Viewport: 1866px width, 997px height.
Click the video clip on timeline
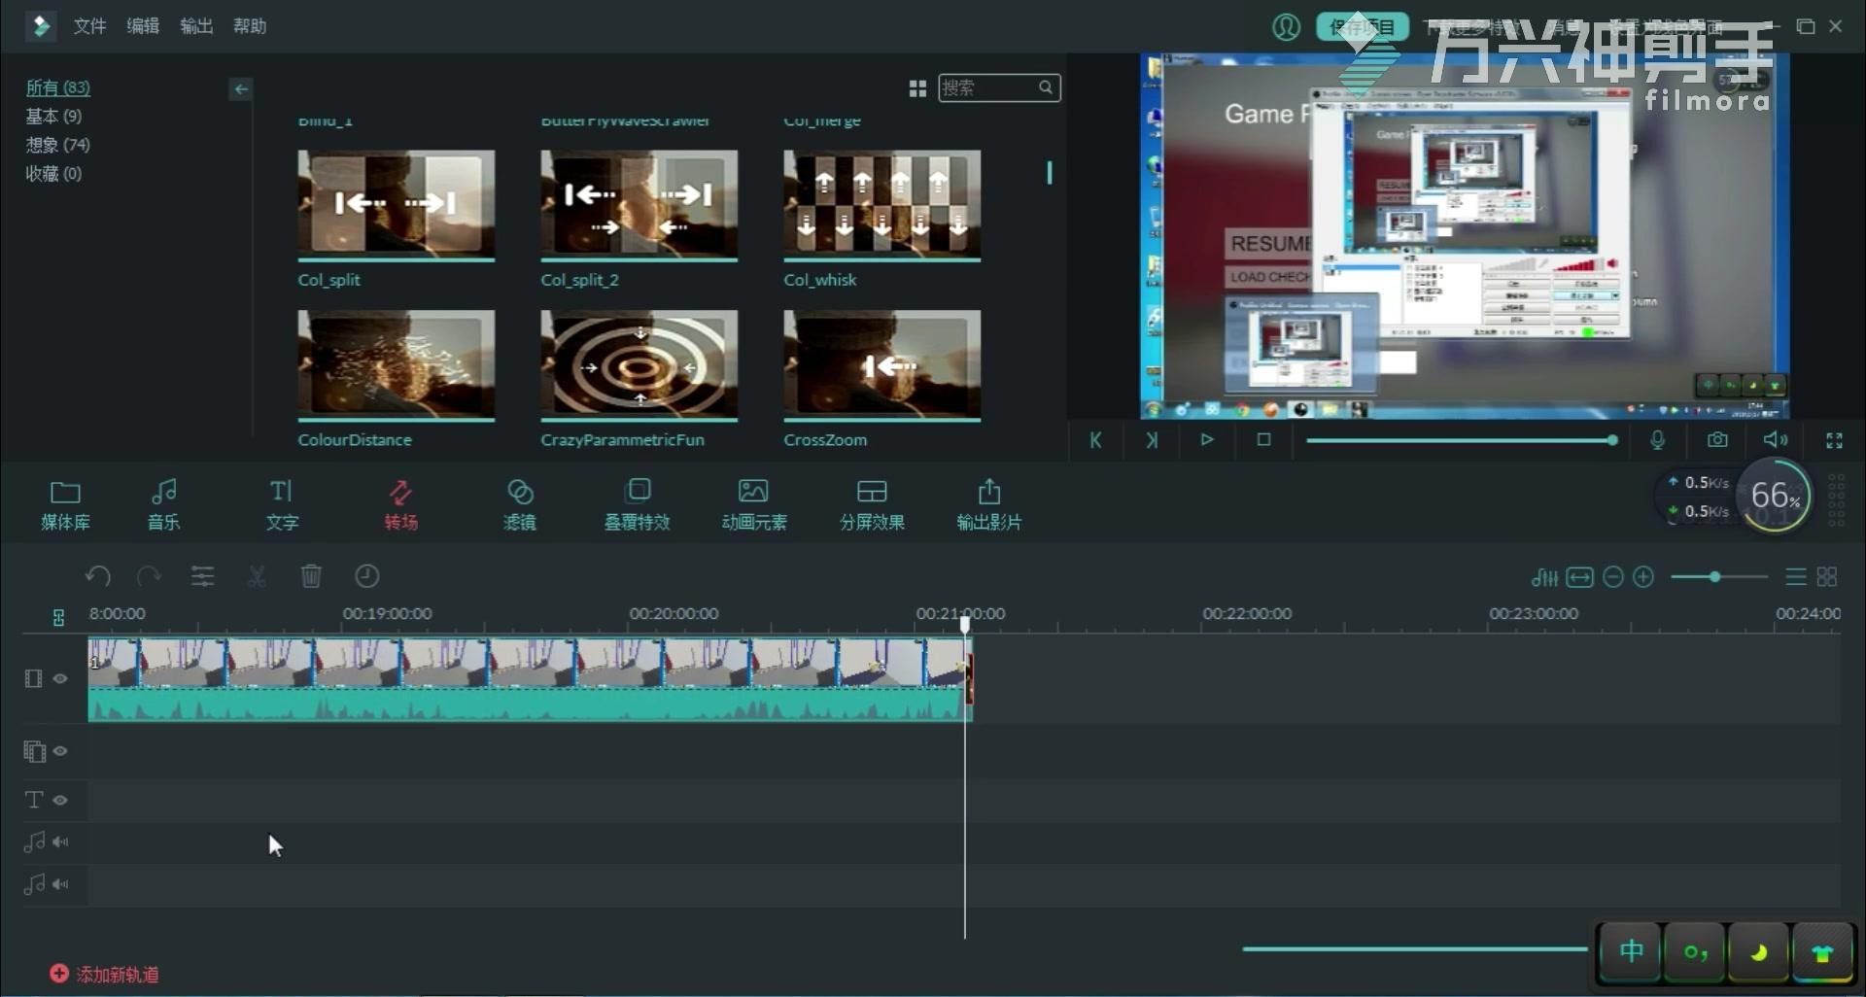(x=530, y=679)
